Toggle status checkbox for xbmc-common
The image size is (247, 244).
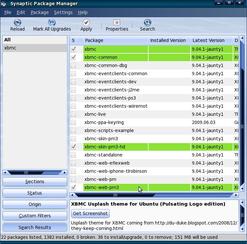73,57
